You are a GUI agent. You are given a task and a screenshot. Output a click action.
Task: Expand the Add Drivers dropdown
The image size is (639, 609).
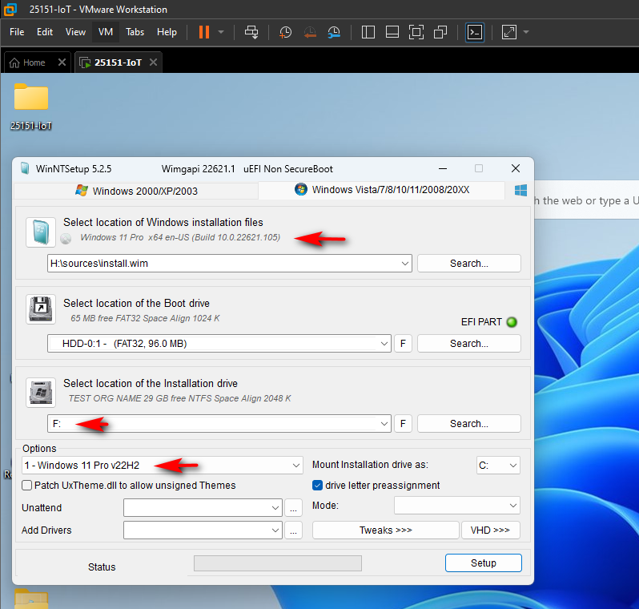[x=275, y=530]
